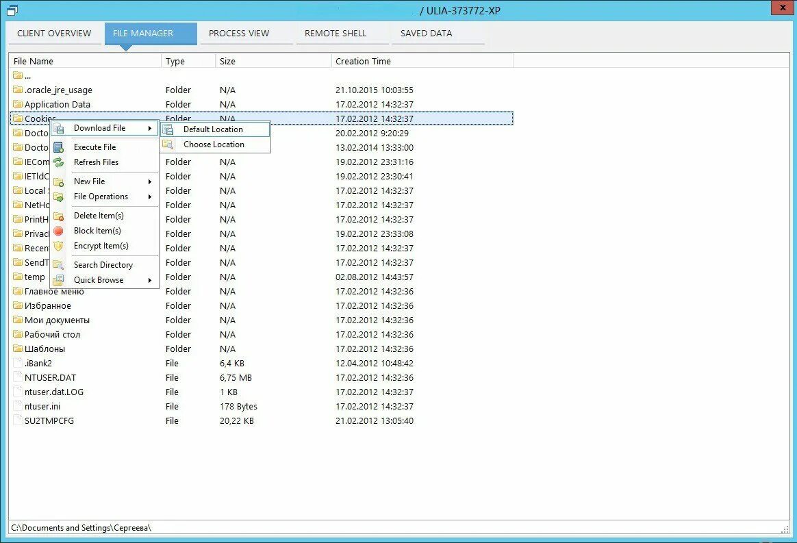Expand the Download File submenu arrow

coord(150,128)
